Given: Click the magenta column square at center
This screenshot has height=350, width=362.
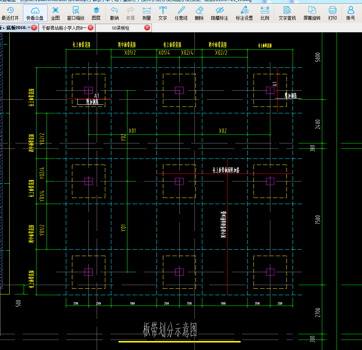Looking at the screenshot, I should pyautogui.click(x=179, y=181).
